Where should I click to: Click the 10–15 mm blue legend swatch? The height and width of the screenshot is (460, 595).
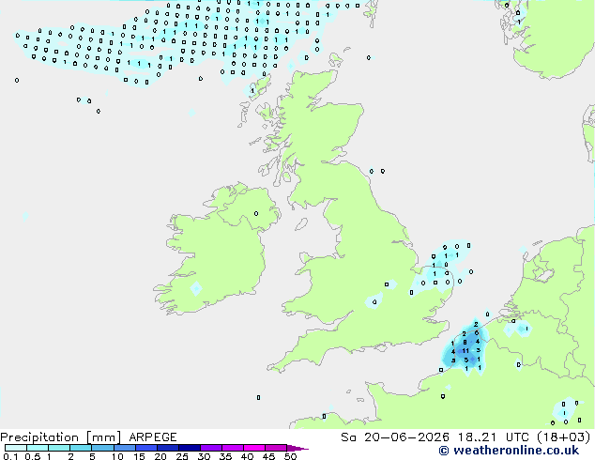click(x=124, y=448)
